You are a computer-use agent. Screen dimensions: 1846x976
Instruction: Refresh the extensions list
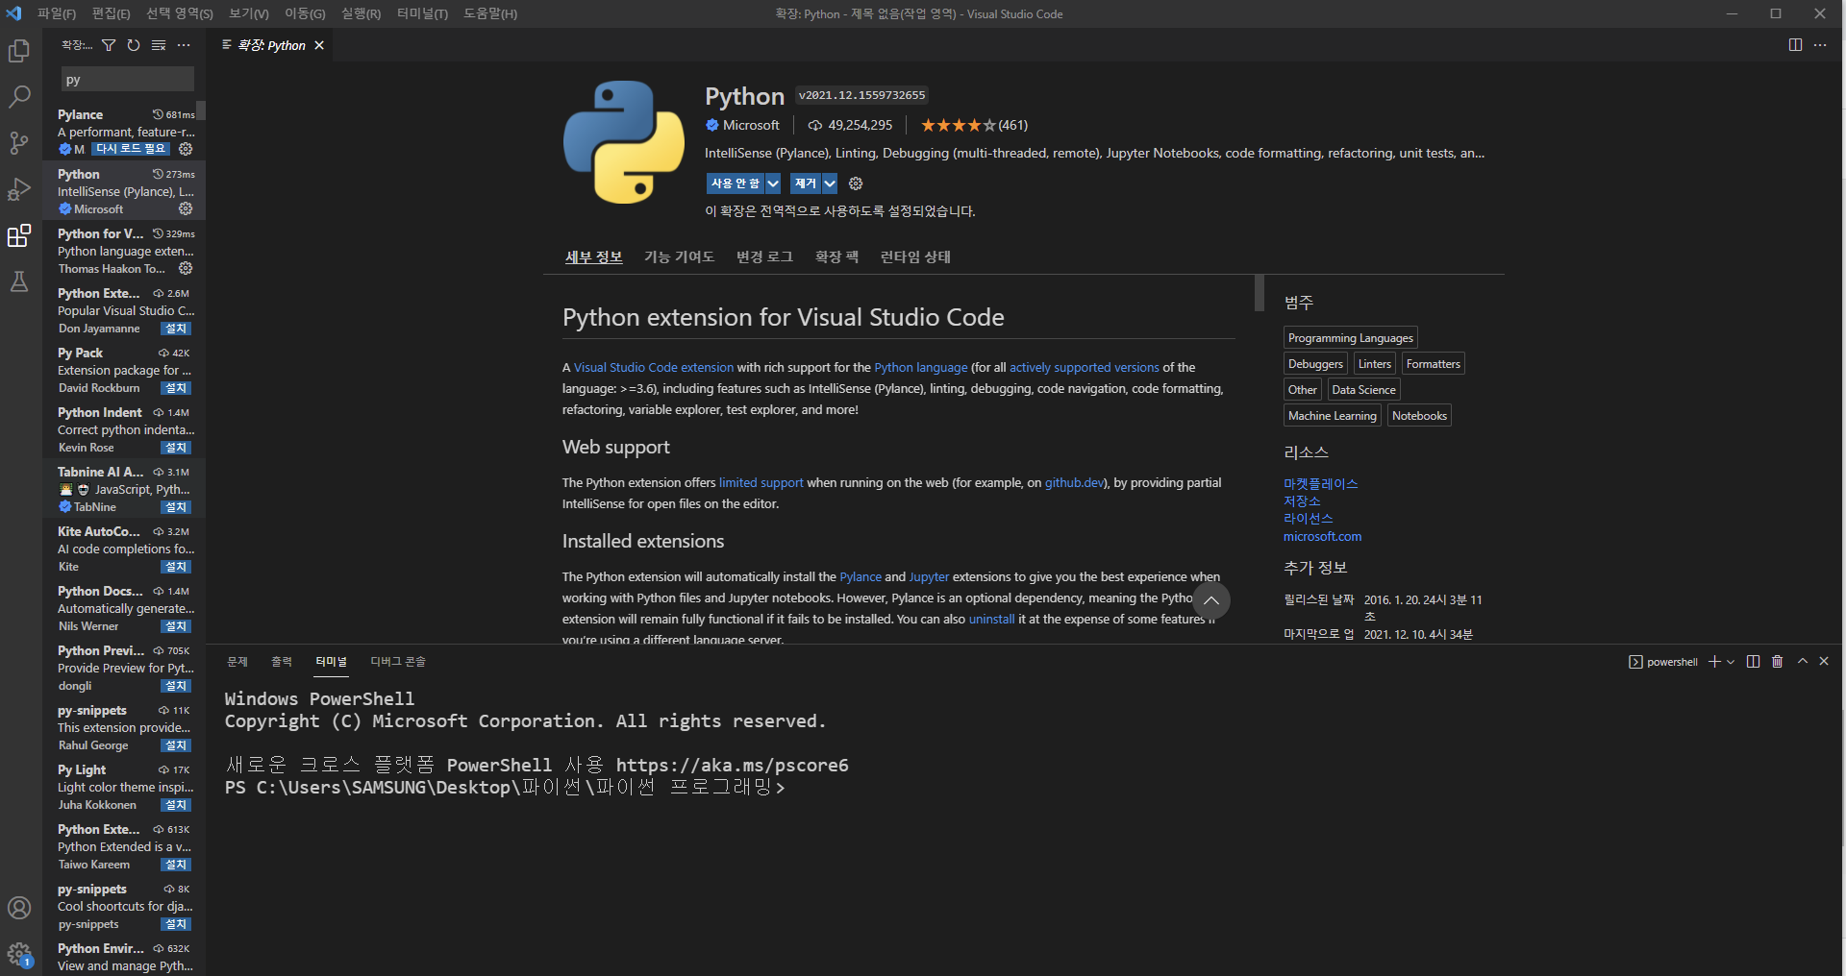[134, 45]
